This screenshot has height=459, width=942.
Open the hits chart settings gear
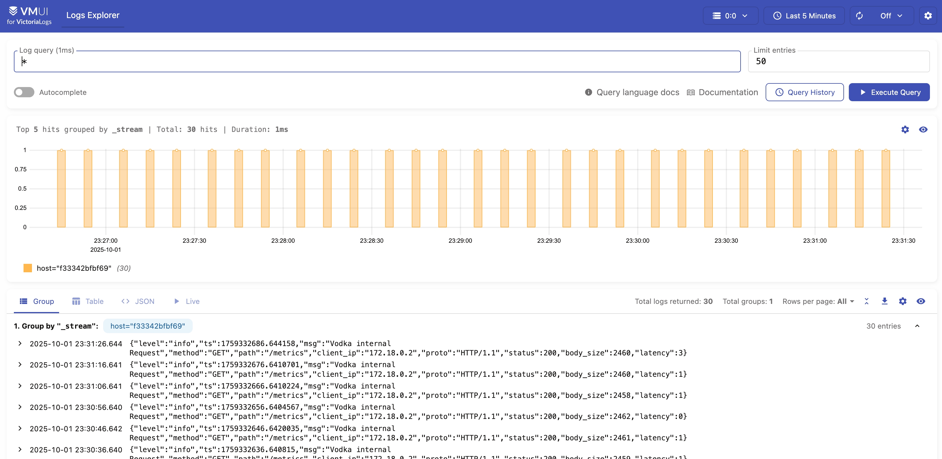pos(905,129)
